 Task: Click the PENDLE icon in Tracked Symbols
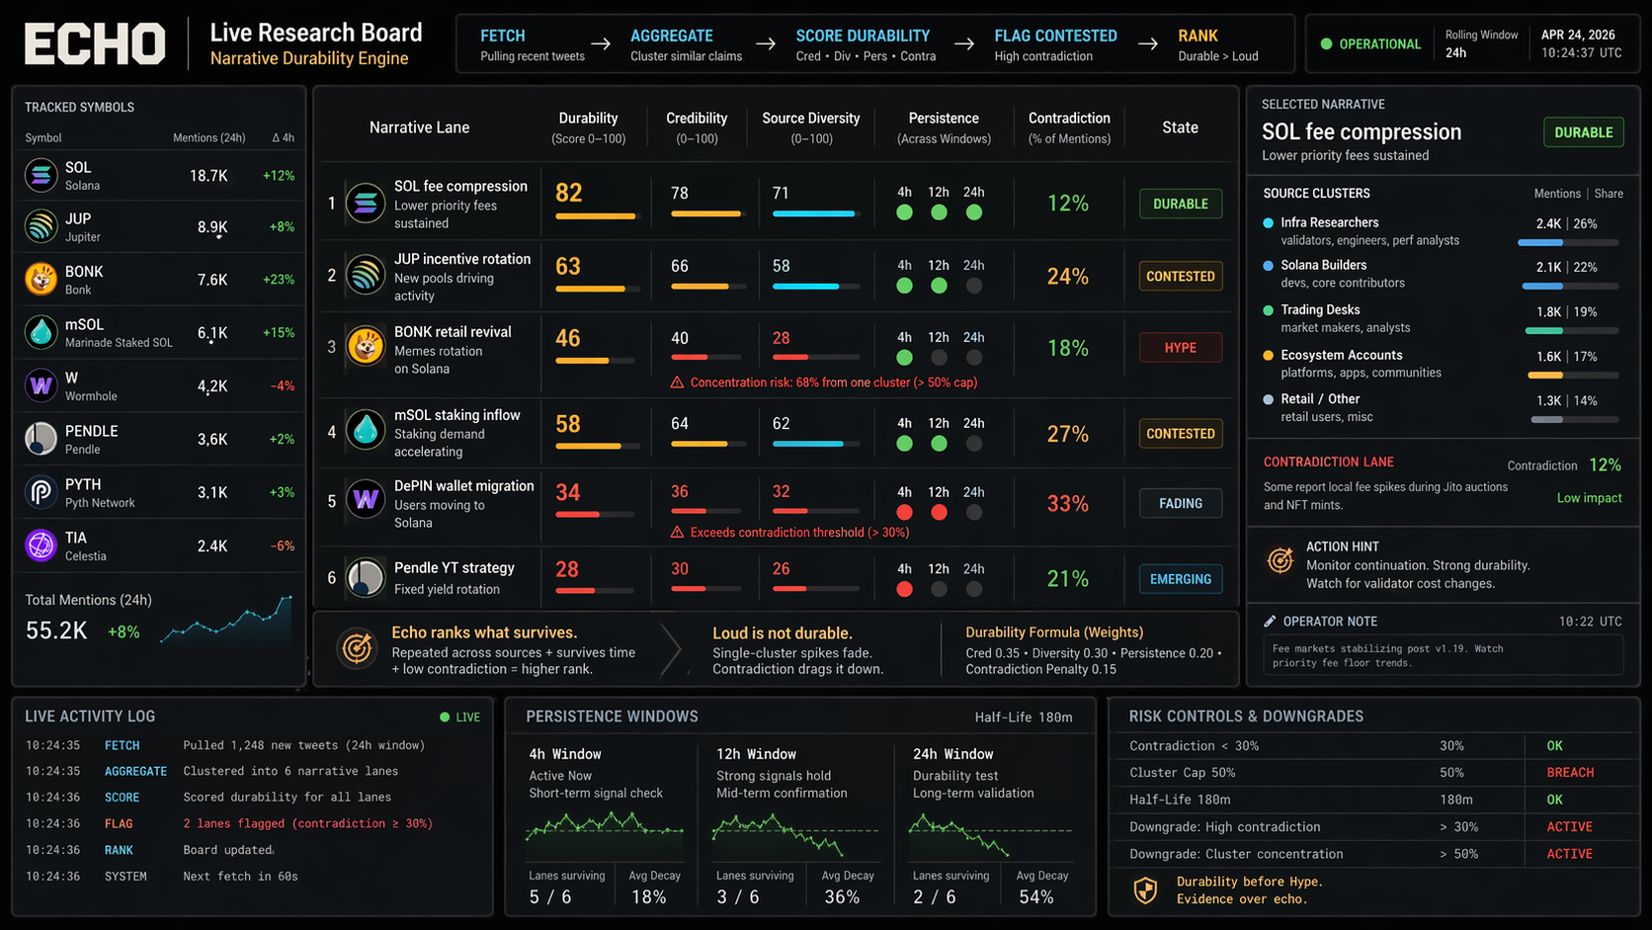[x=41, y=439]
